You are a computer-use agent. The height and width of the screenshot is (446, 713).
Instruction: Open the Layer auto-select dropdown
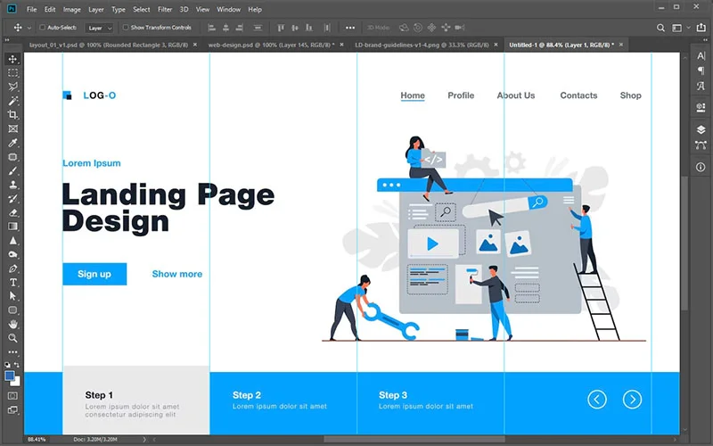[99, 28]
